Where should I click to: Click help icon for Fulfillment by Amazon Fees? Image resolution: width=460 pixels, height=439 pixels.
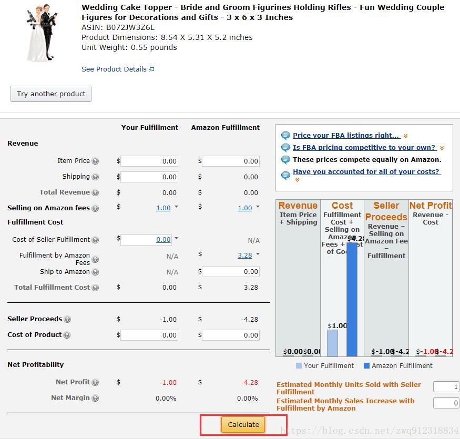coord(95,259)
